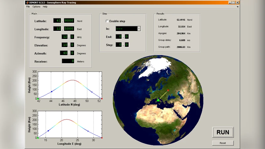Focus the Elevation integer degrees field
The width and height of the screenshot is (265, 149).
point(65,45)
